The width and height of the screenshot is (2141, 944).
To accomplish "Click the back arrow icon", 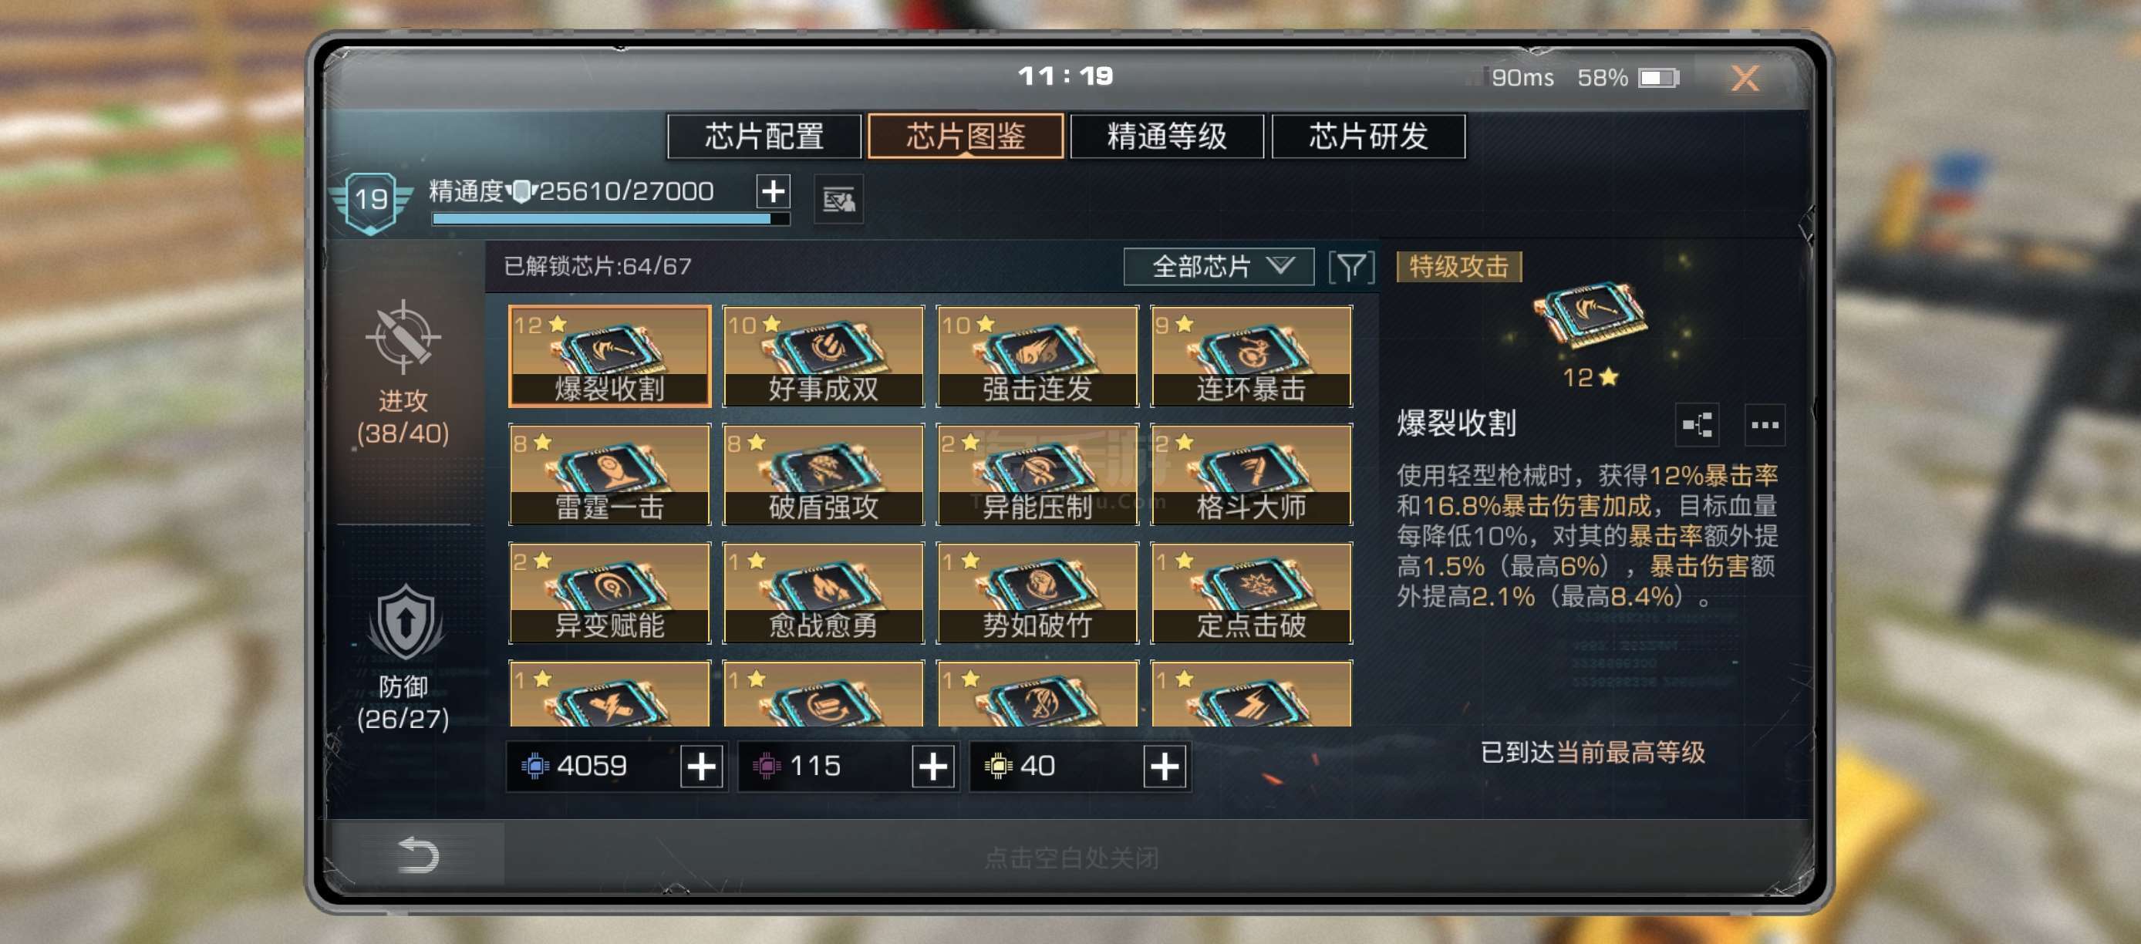I will pyautogui.click(x=418, y=855).
